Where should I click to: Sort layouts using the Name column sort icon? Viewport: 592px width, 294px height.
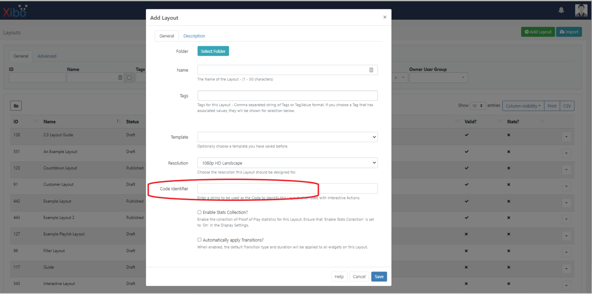click(x=118, y=121)
